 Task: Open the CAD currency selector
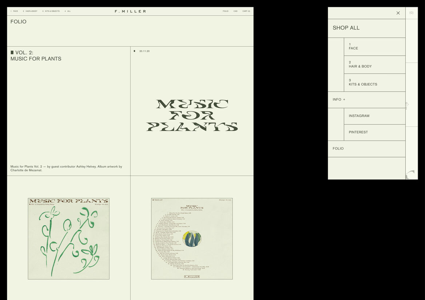coord(235,11)
